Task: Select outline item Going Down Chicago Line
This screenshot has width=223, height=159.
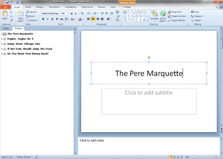Action: coord(24,44)
